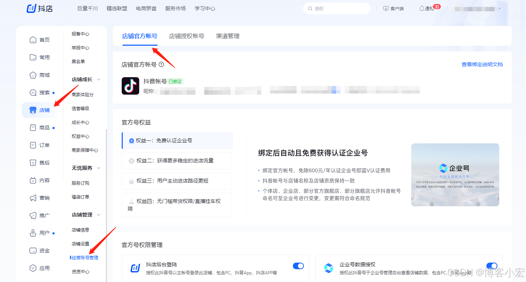Open 用户 in the sidebar
This screenshot has height=282, width=526.
point(40,233)
